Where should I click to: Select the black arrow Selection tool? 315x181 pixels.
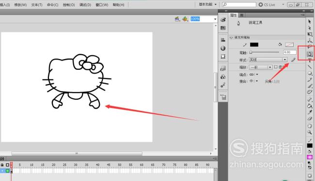310,21
